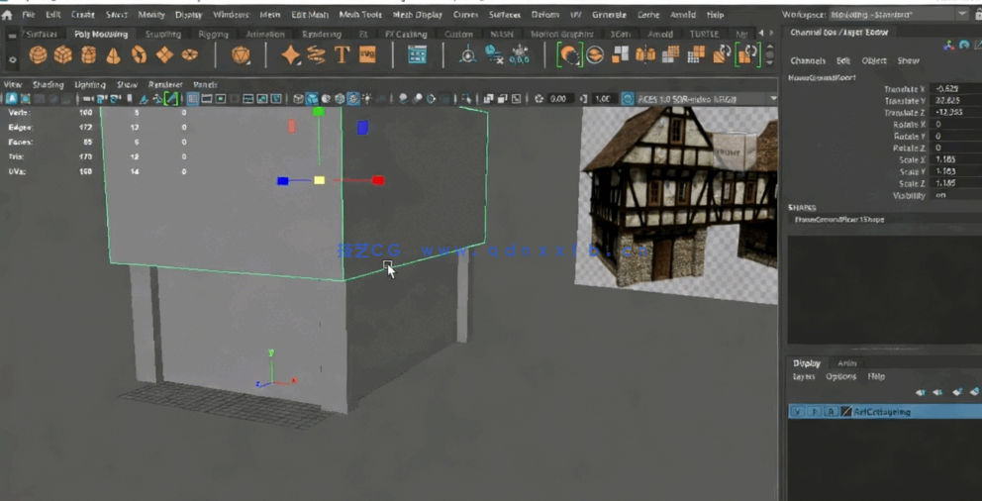The image size is (982, 501).
Task: Click the polygon cube shelf icon
Action: 63,55
